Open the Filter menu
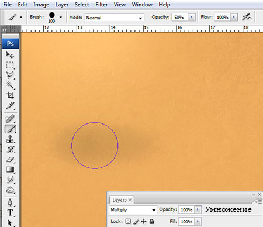Screen dimensions: 263x227 (x=101, y=5)
